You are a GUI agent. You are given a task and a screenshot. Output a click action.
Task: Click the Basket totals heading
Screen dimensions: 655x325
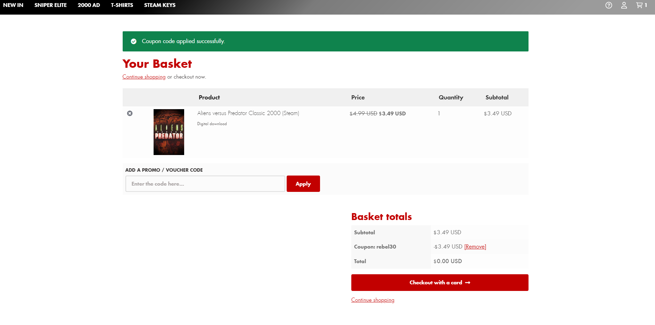pos(381,217)
